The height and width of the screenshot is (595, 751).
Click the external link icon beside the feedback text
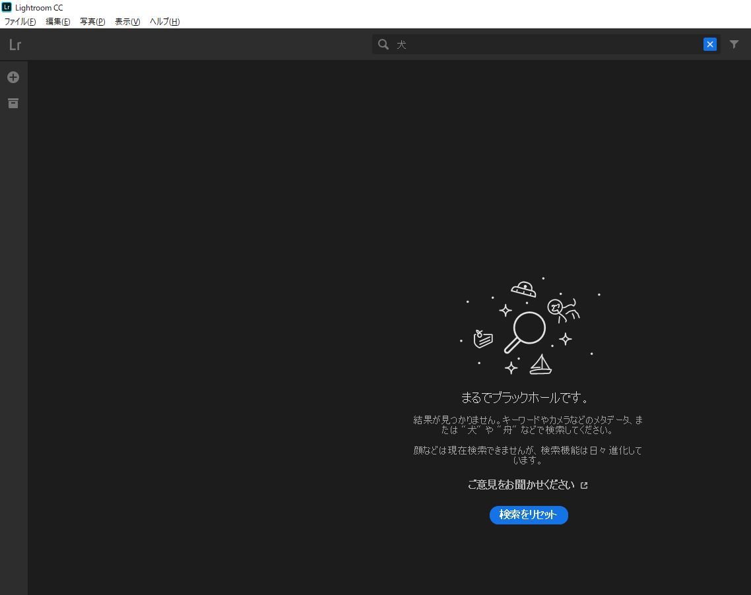[x=584, y=485]
